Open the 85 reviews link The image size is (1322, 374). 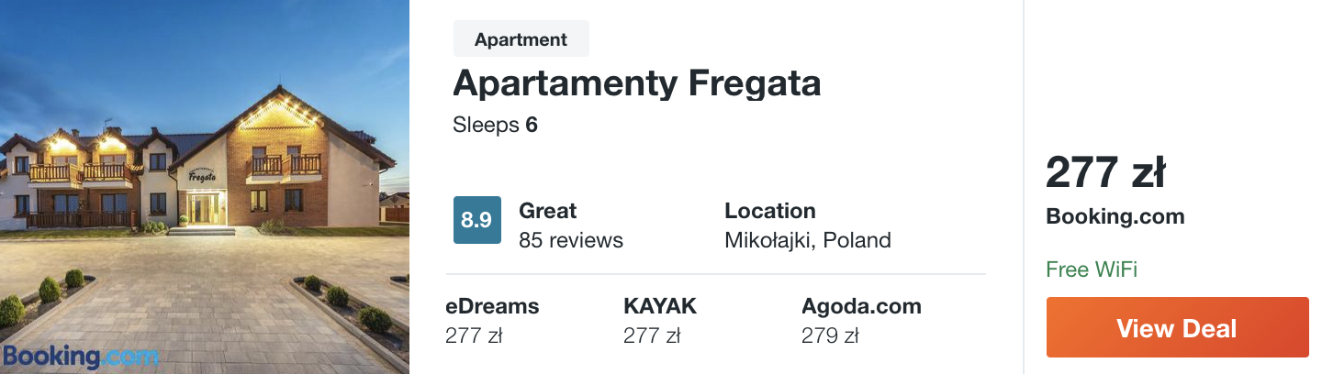point(570,240)
